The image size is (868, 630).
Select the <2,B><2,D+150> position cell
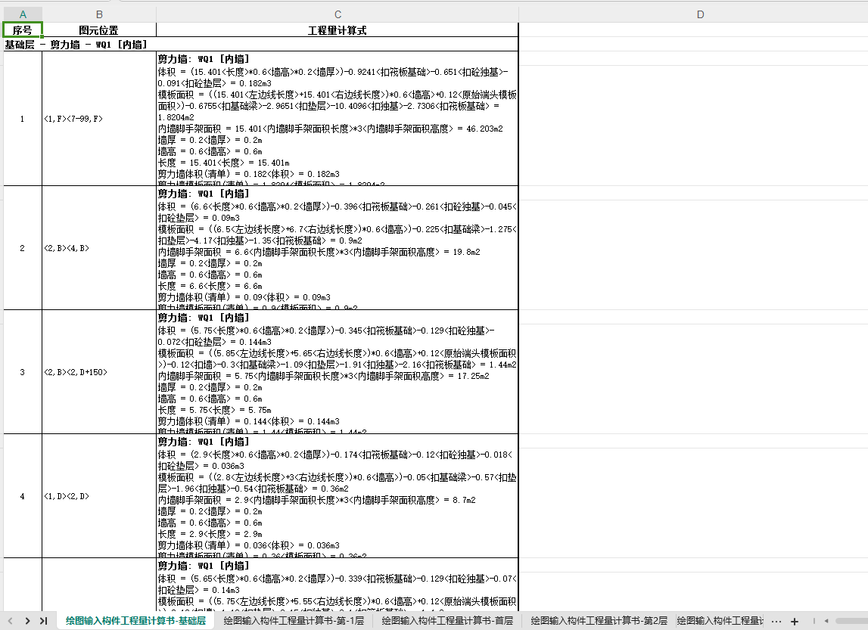[99, 372]
